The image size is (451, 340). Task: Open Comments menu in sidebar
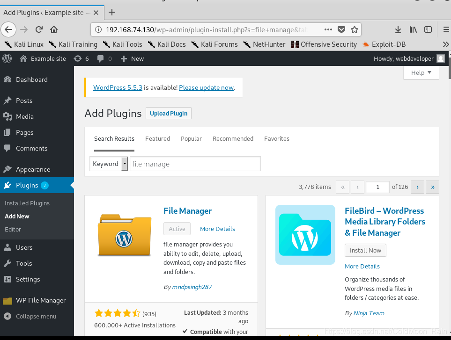tap(37, 148)
